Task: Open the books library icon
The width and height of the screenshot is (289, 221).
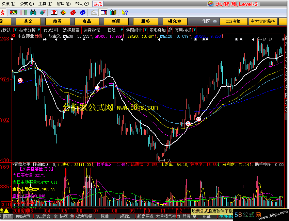Action: [x=113, y=13]
